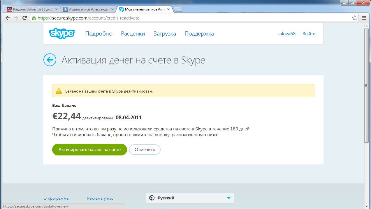The height and width of the screenshot is (209, 371).
Task: Click the round back arrow icon
Action: point(50,60)
